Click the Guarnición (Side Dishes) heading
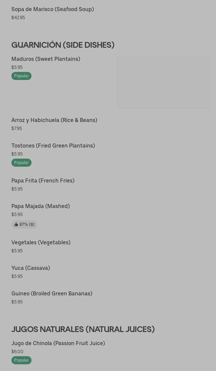Screen dimensions: 216x371 pos(63,45)
